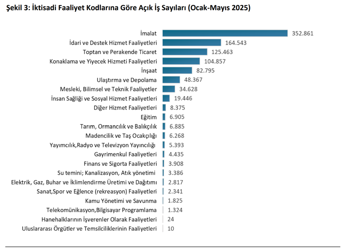Select the İmalat bar in chart
Viewport: 352px width, 251px height.
[225, 33]
